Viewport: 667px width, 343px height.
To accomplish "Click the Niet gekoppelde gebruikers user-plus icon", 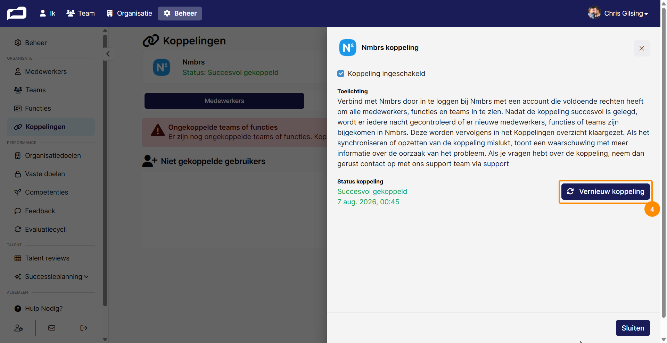I will (x=150, y=161).
